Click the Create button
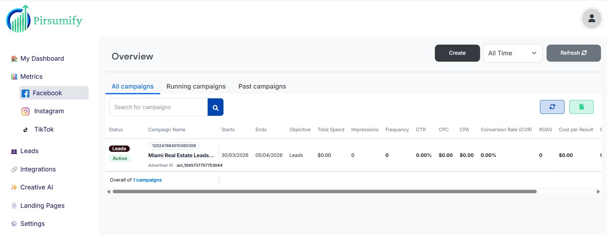 457,53
